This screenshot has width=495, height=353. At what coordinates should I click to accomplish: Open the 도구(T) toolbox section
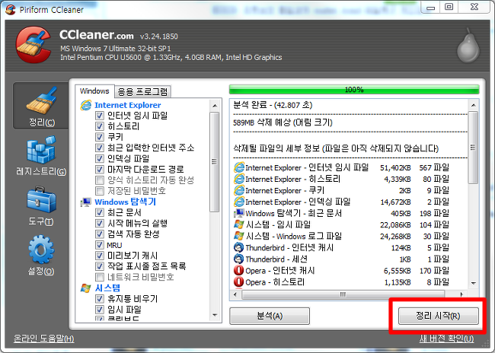coord(41,205)
